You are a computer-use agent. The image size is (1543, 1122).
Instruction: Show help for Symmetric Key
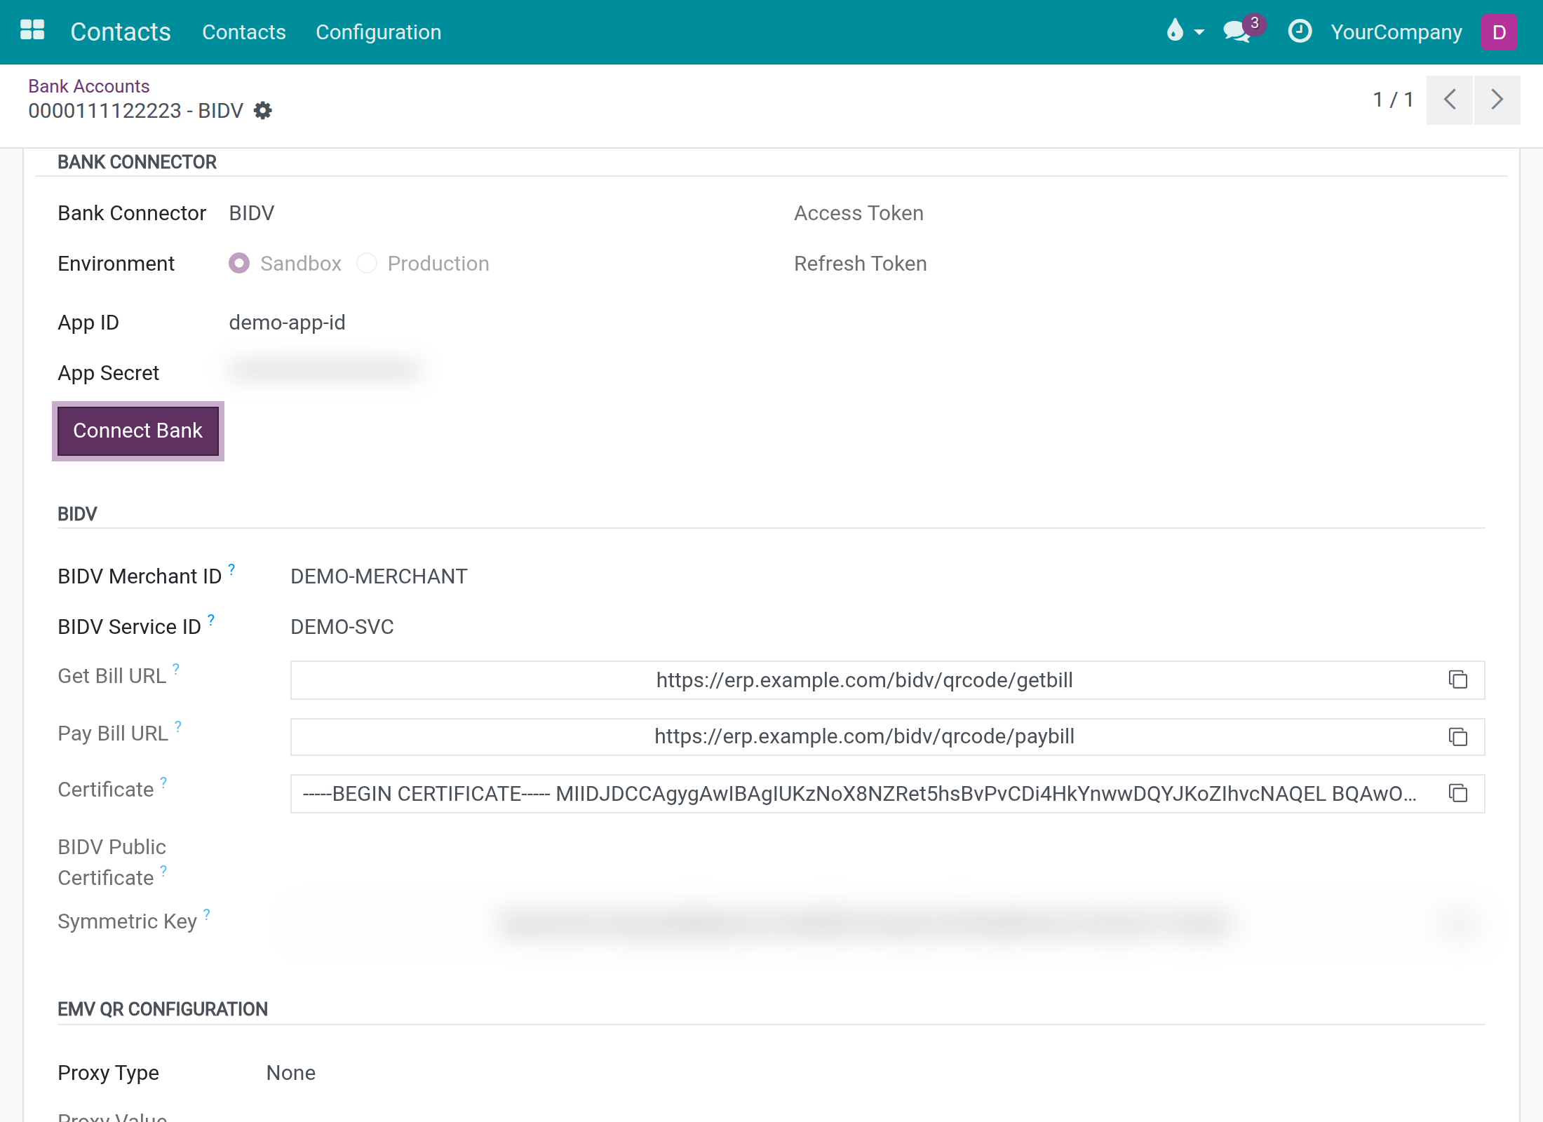coord(207,914)
